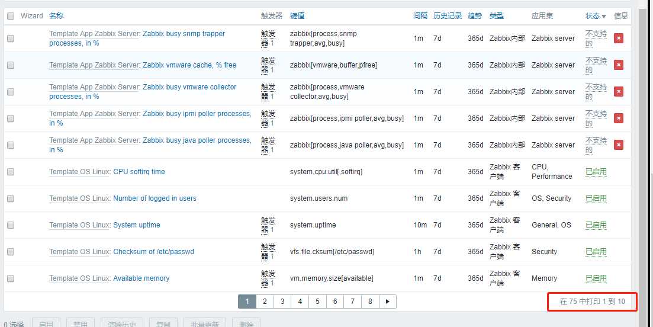Open page 4 in pagination
653x327 pixels.
click(300, 302)
